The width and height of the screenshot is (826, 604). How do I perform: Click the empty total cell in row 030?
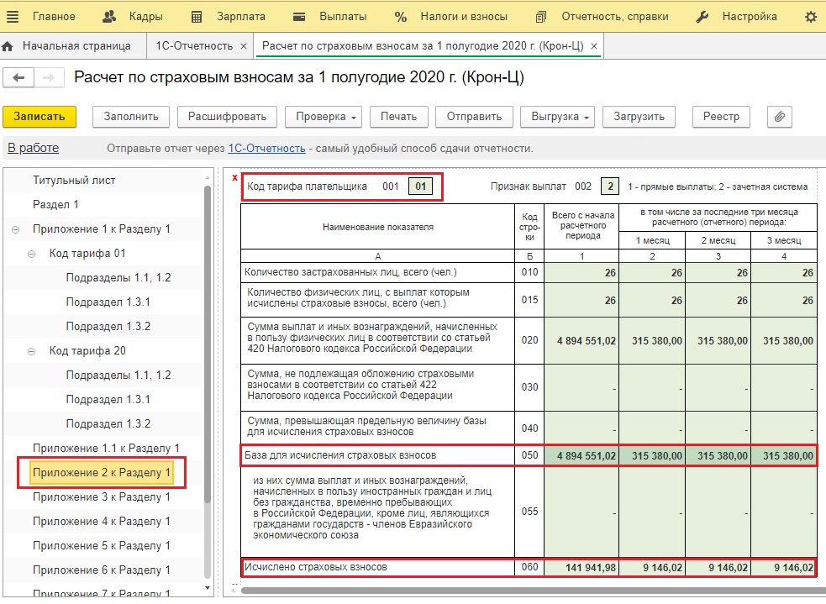tap(581, 388)
